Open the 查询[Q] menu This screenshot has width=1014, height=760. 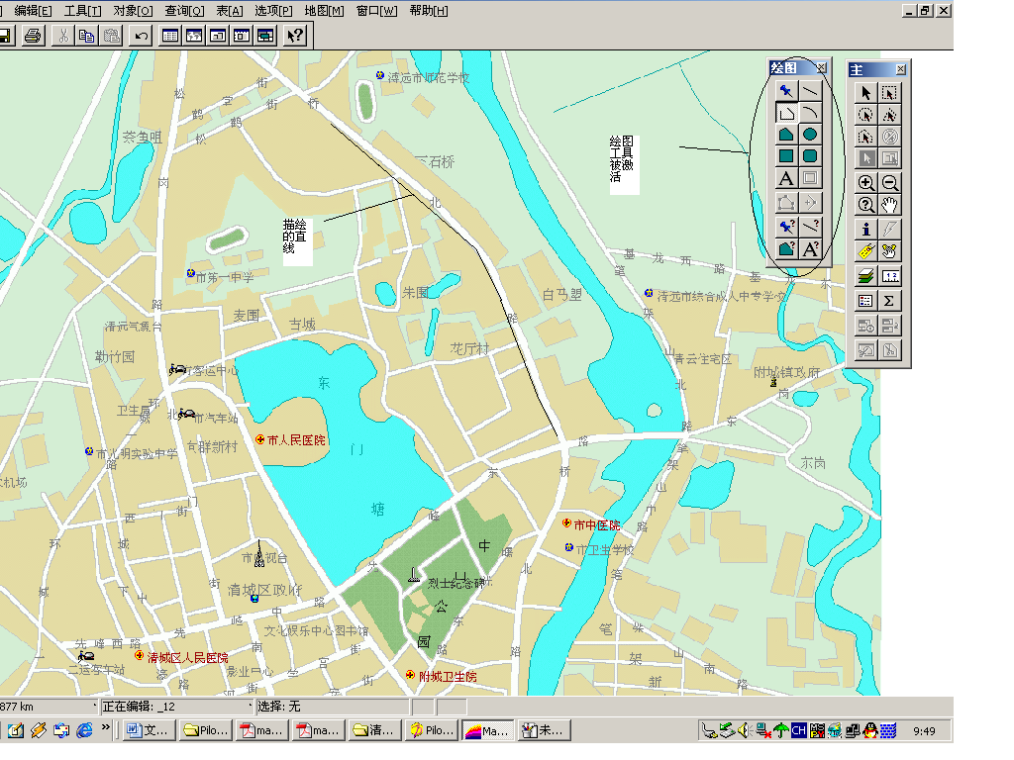[184, 10]
